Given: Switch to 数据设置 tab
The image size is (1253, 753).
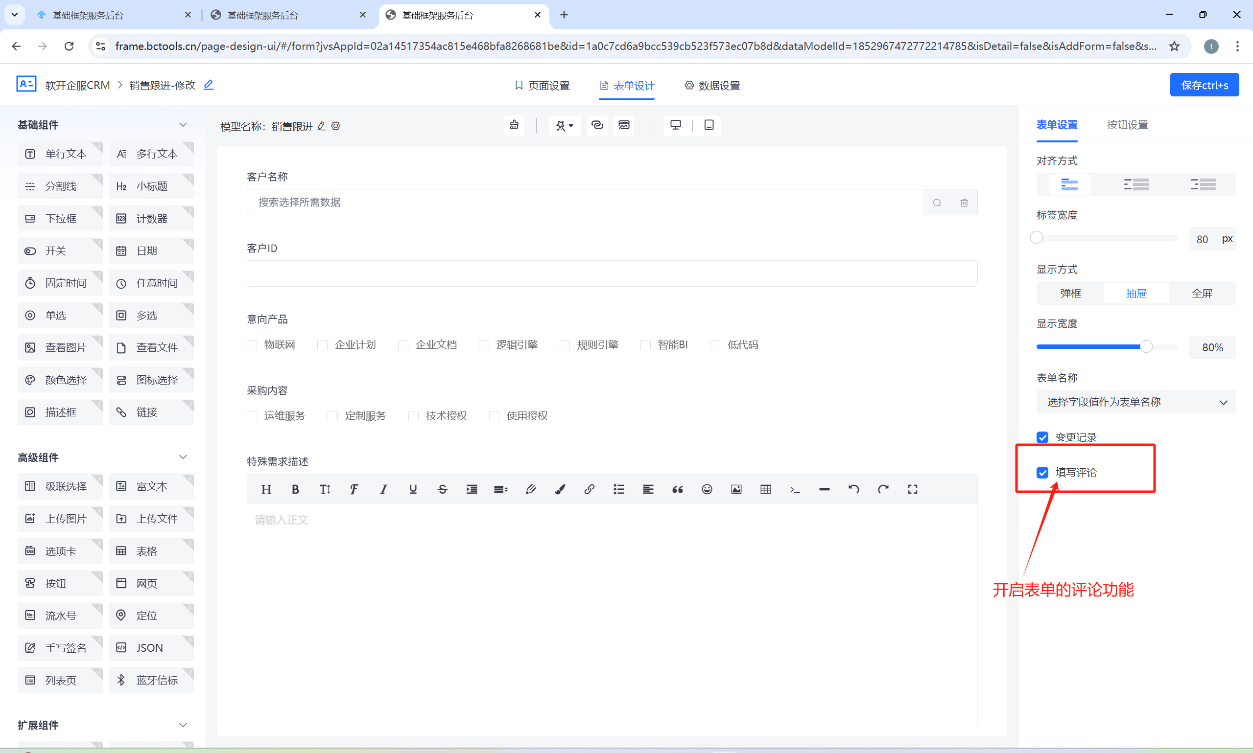Looking at the screenshot, I should point(712,85).
